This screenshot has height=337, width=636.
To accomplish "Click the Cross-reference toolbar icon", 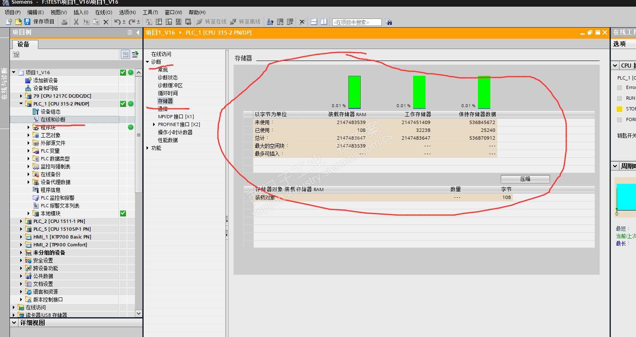I will 302,22.
